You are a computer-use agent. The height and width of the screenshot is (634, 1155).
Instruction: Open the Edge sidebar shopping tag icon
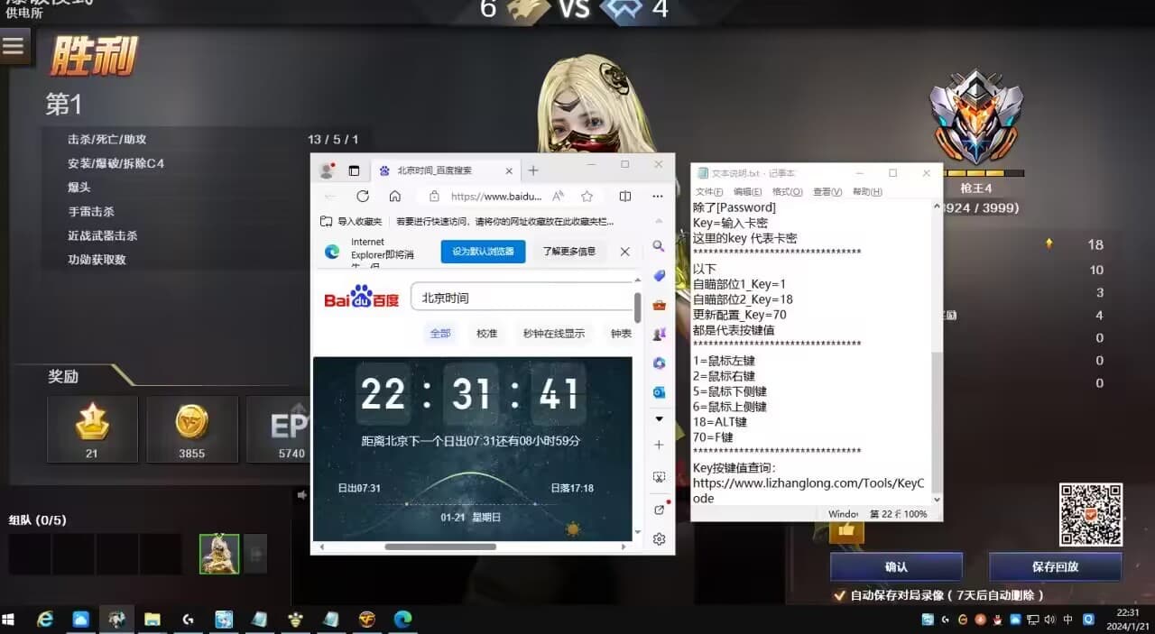click(659, 276)
